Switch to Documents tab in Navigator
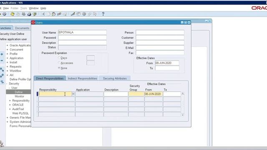267x150 pixels. click(22, 28)
